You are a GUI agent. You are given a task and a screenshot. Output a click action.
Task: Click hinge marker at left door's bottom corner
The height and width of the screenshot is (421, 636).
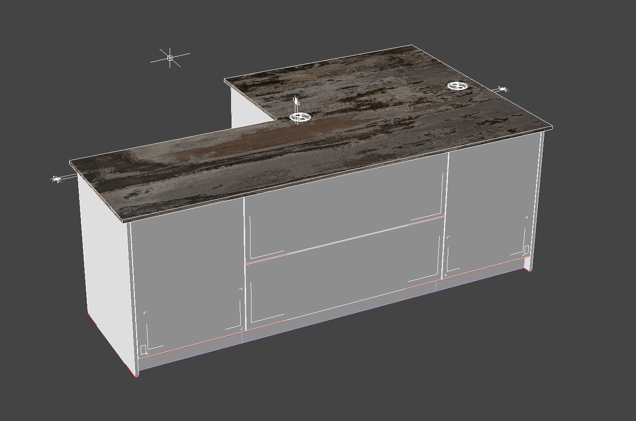point(143,349)
